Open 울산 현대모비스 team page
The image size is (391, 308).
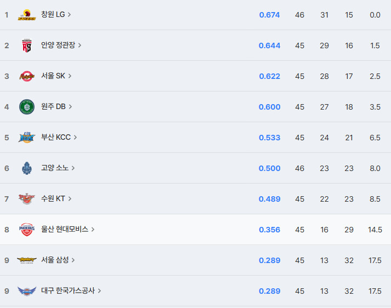pos(65,229)
